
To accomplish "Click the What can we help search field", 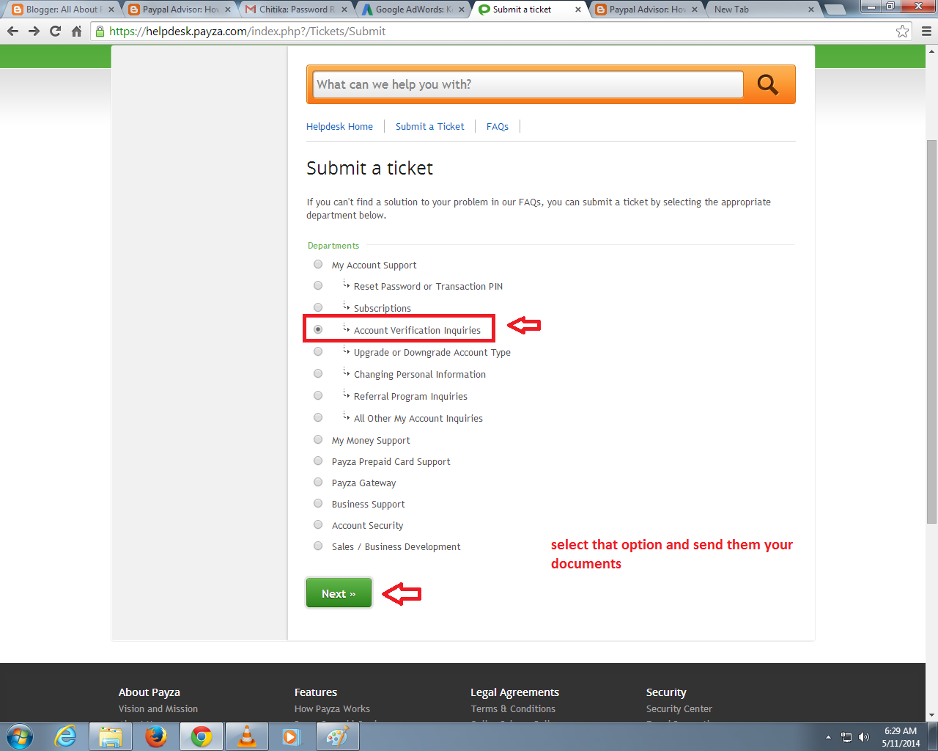I will coord(528,84).
